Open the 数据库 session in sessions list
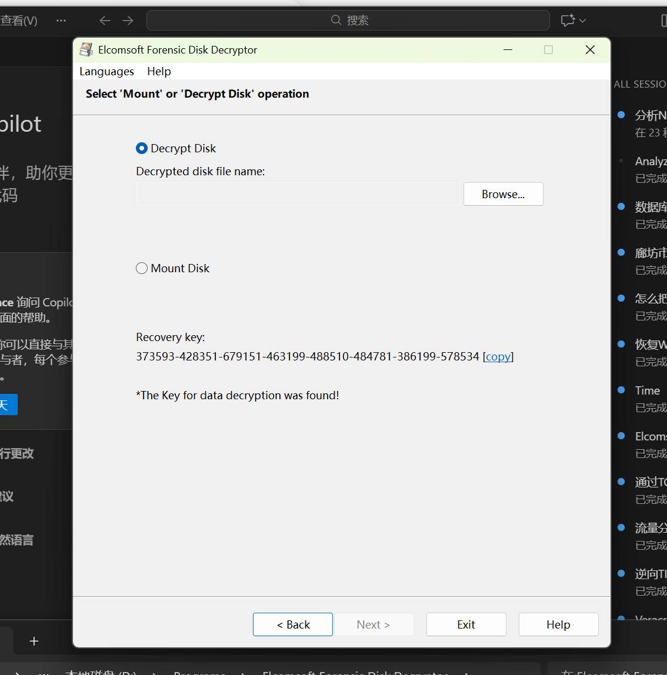This screenshot has height=675, width=667. 641,215
